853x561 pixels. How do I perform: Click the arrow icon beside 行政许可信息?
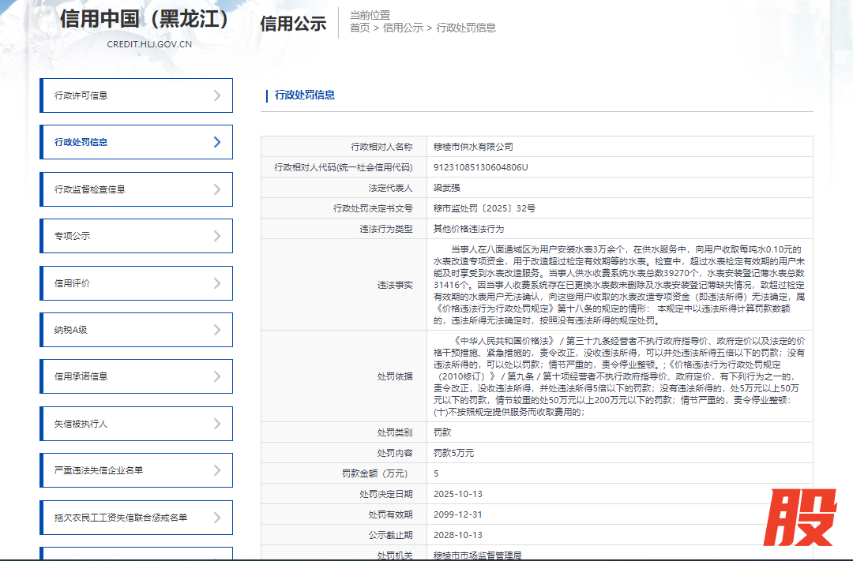point(217,95)
